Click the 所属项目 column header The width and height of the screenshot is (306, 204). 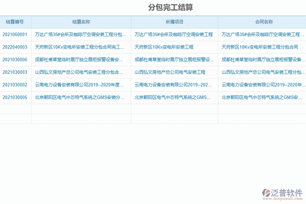click(174, 22)
